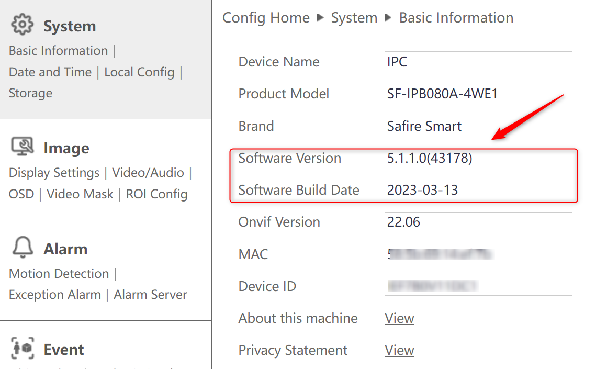
Task: Open Local Config settings
Action: (139, 72)
